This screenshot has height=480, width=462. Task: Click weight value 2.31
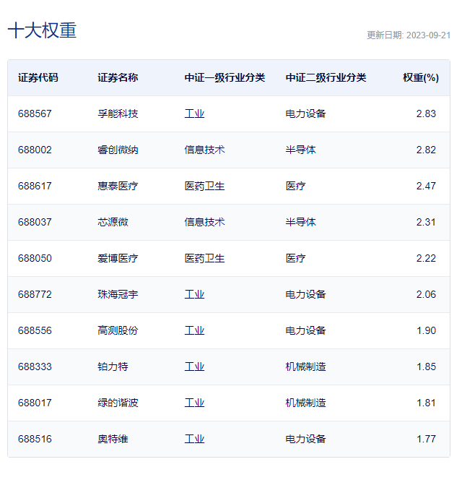click(x=426, y=222)
